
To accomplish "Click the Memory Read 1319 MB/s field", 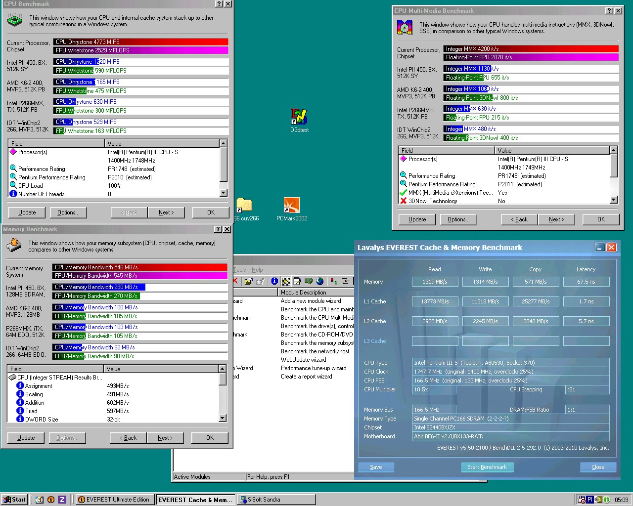I will pos(435,282).
